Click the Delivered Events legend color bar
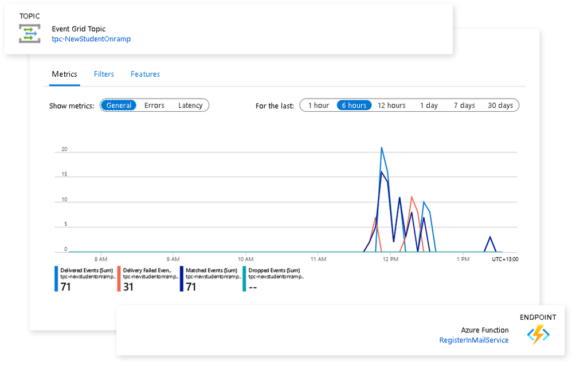This screenshot has width=572, height=365. [x=56, y=278]
